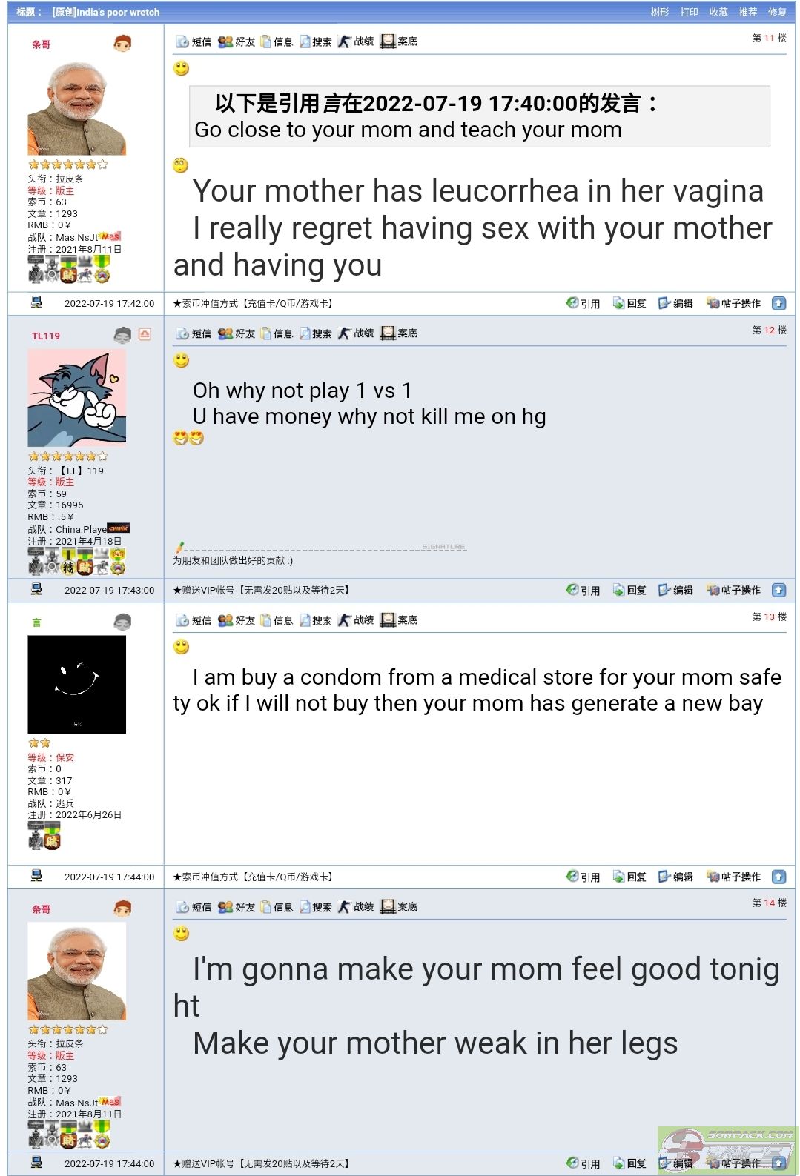View 战绩 record icon in post 14

pos(356,906)
